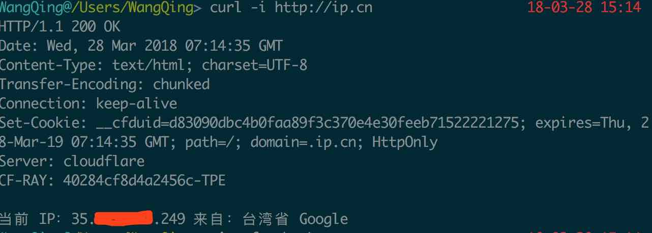
Task: Click the Transfer-Encoding chunked line
Action: point(104,84)
